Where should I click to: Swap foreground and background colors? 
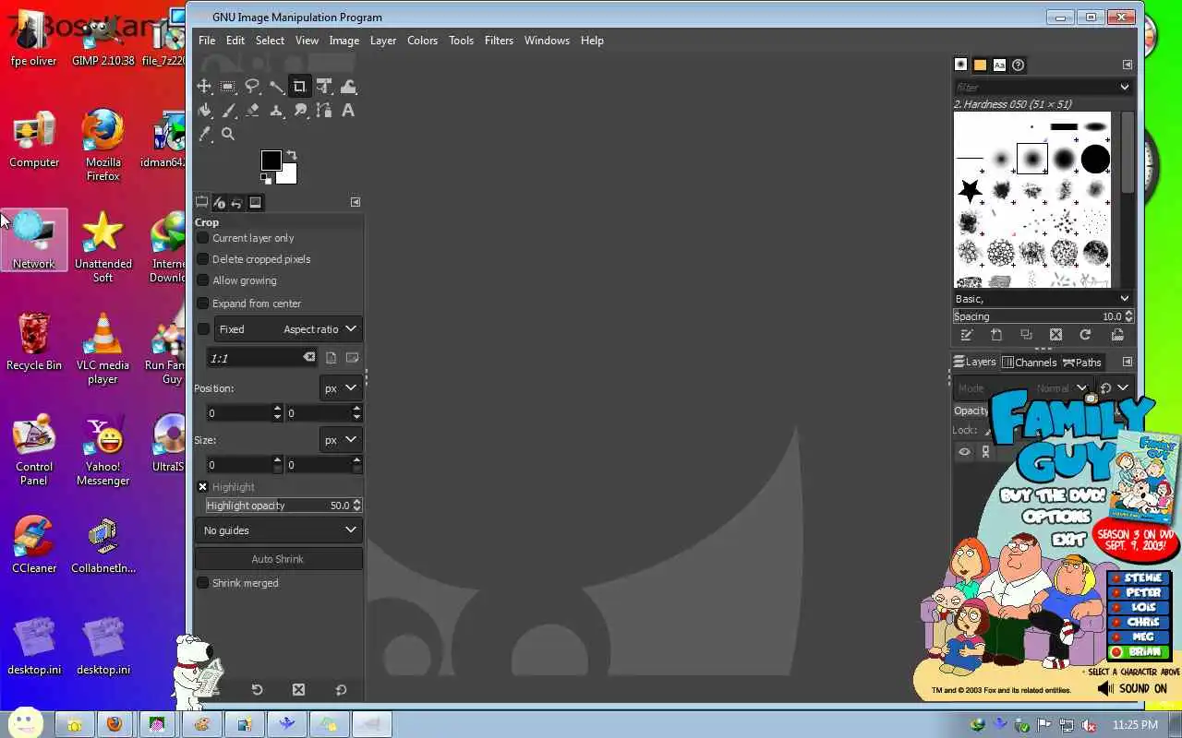point(292,155)
